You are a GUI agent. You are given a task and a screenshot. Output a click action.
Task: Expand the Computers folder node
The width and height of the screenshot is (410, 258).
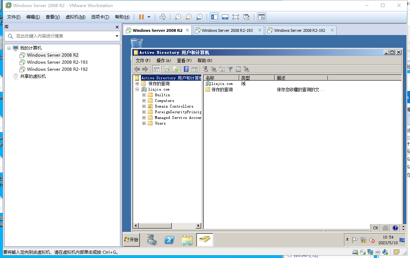tap(144, 101)
